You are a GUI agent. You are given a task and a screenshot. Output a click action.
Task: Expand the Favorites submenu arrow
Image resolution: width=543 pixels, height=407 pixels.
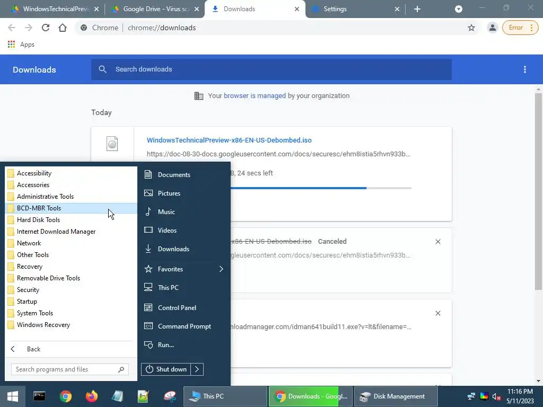click(x=221, y=269)
